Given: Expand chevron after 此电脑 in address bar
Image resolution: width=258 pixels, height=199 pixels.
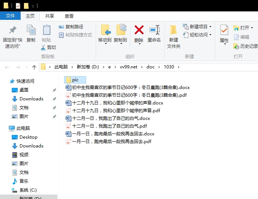Looking at the screenshot, I should (72, 67).
